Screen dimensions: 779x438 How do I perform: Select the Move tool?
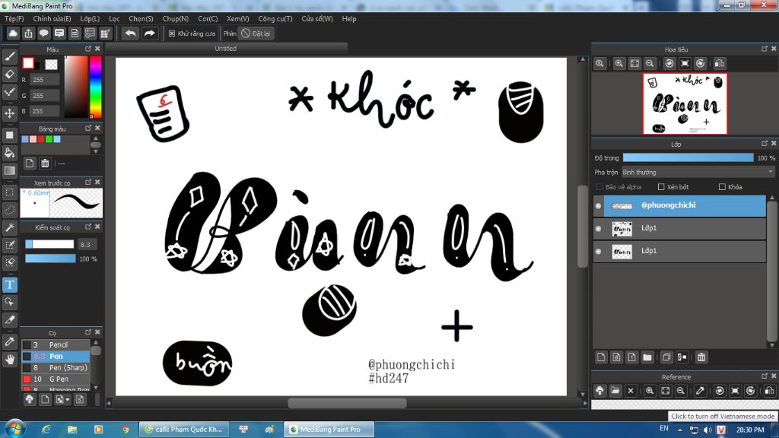click(9, 113)
